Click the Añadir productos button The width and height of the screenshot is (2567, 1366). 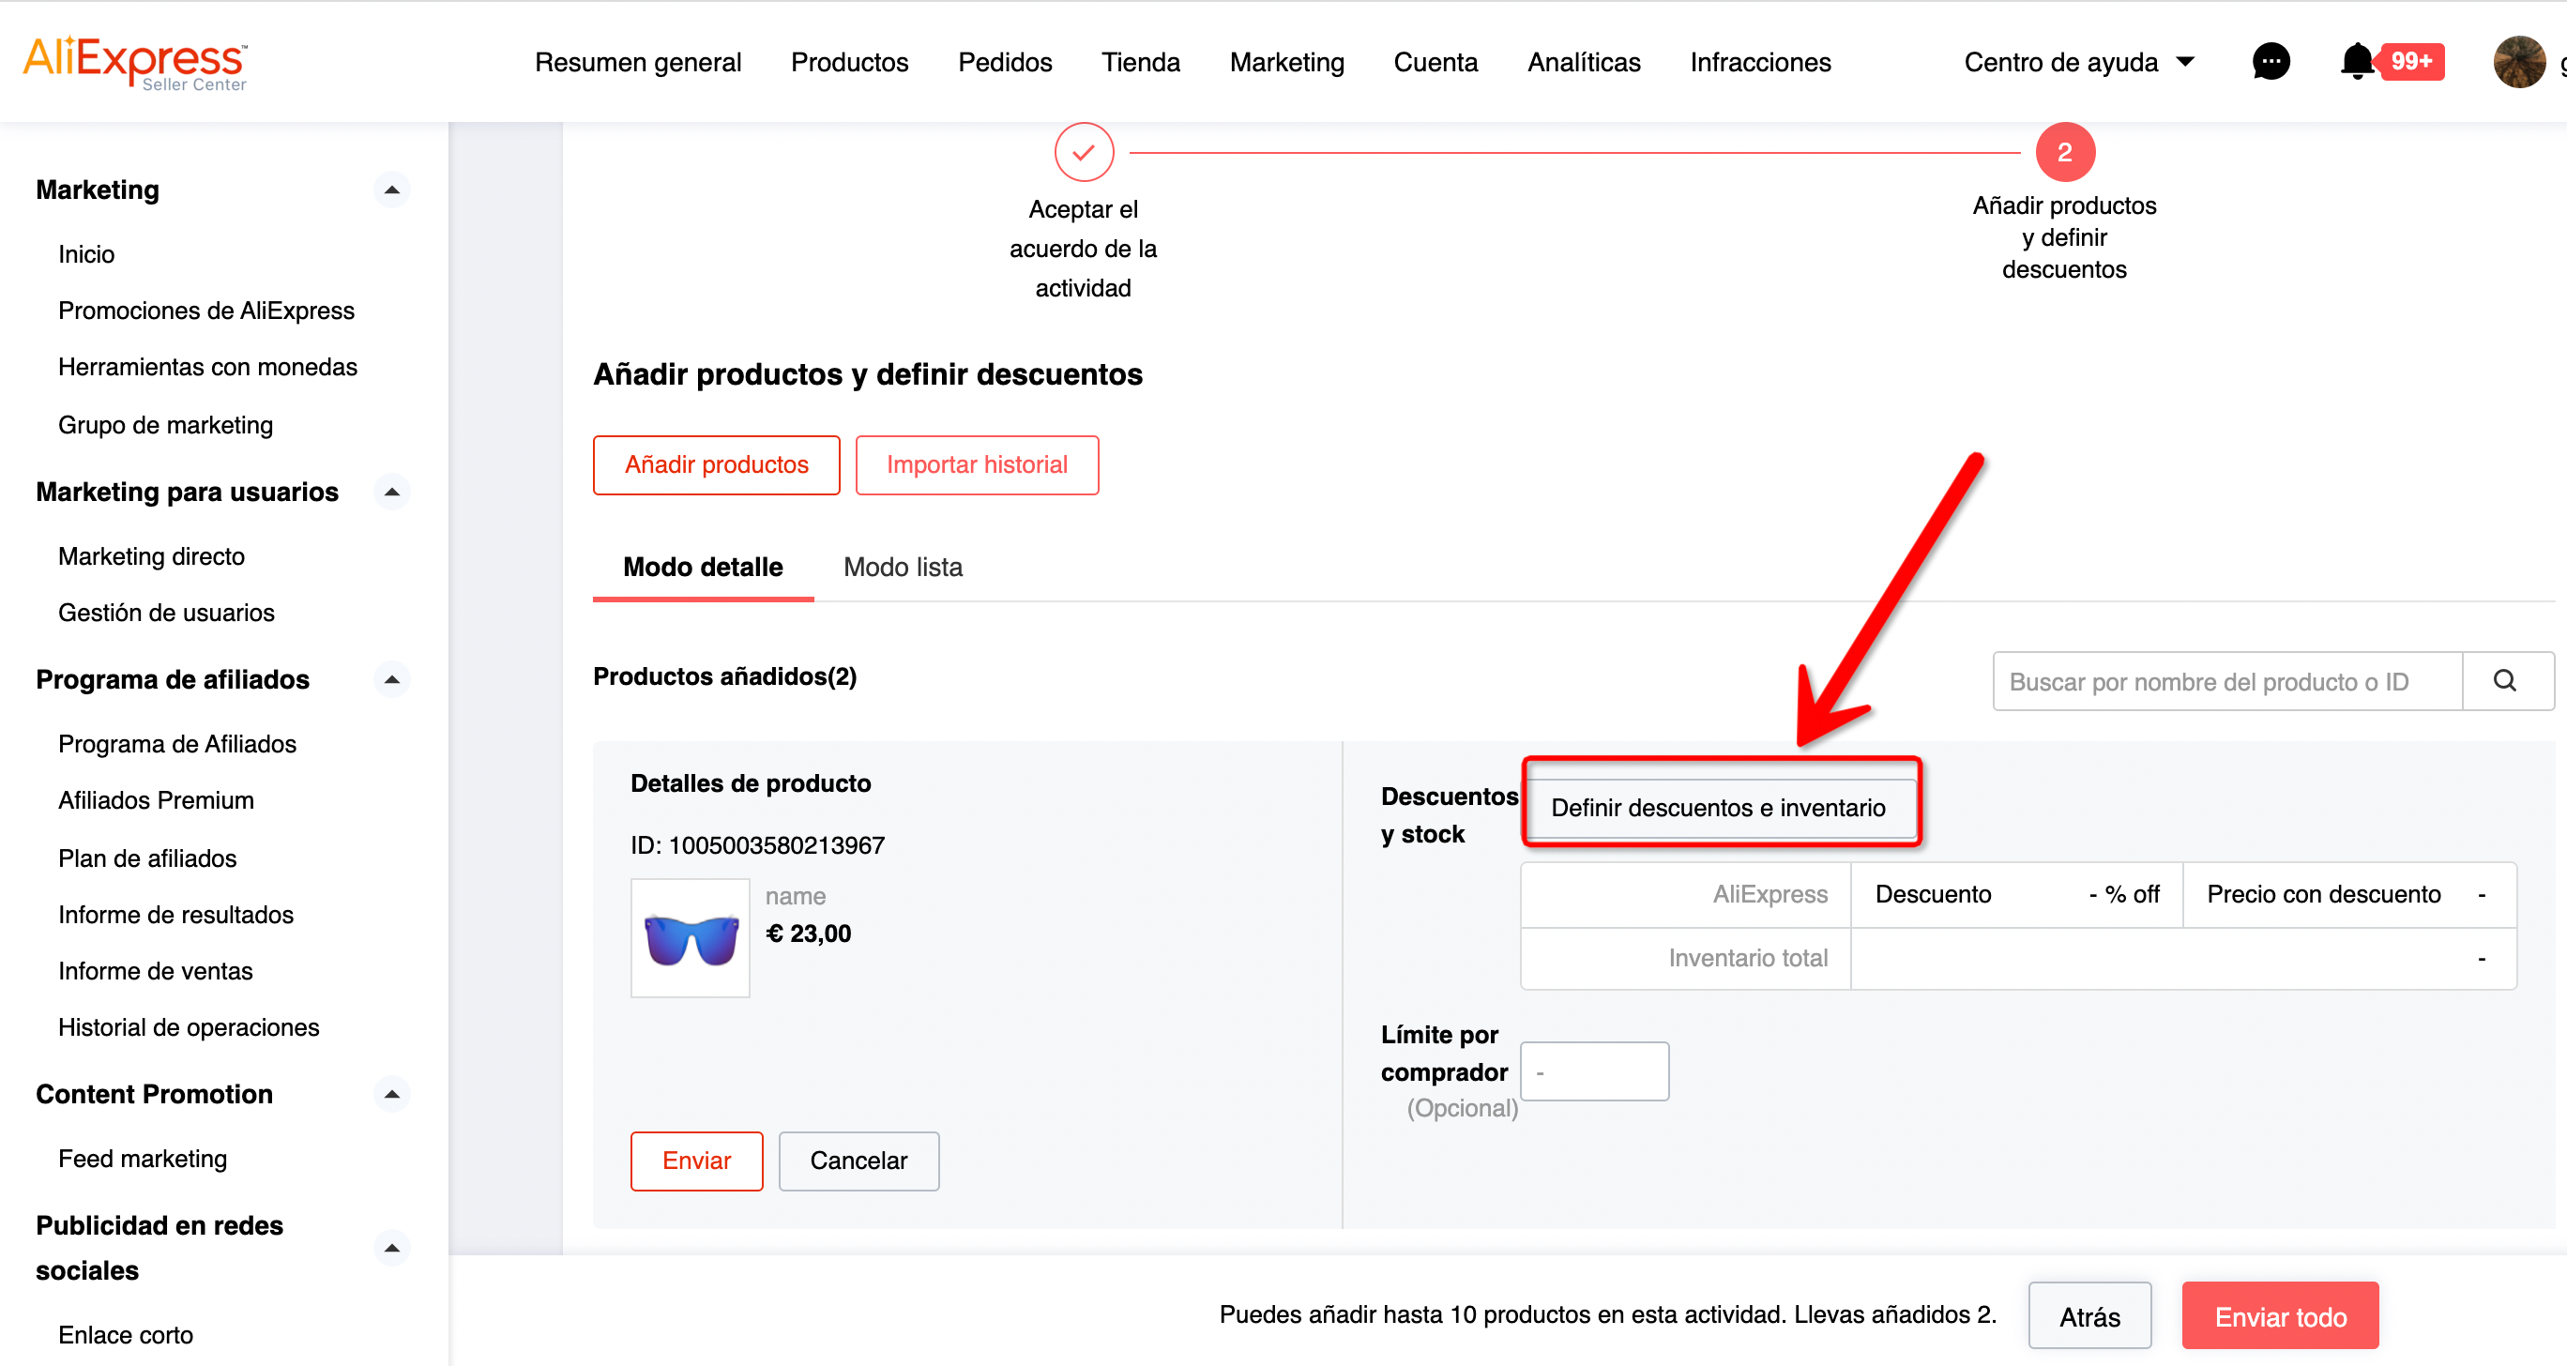coord(716,464)
